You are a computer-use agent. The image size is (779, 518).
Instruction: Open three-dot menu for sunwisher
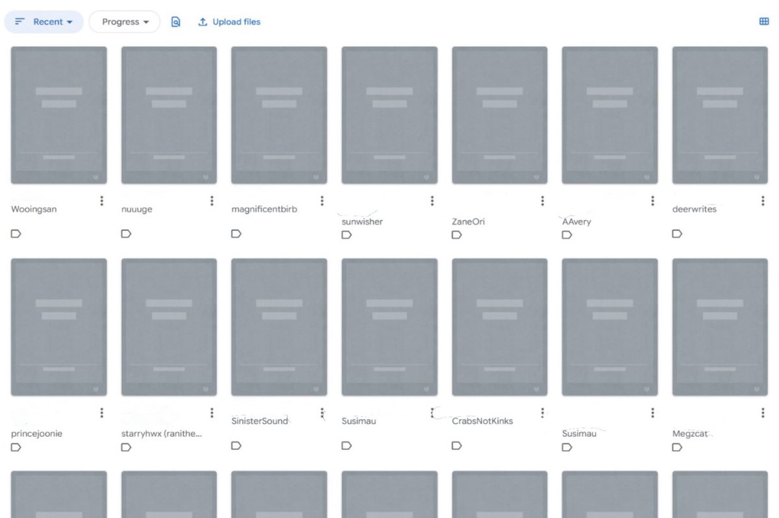click(x=432, y=201)
